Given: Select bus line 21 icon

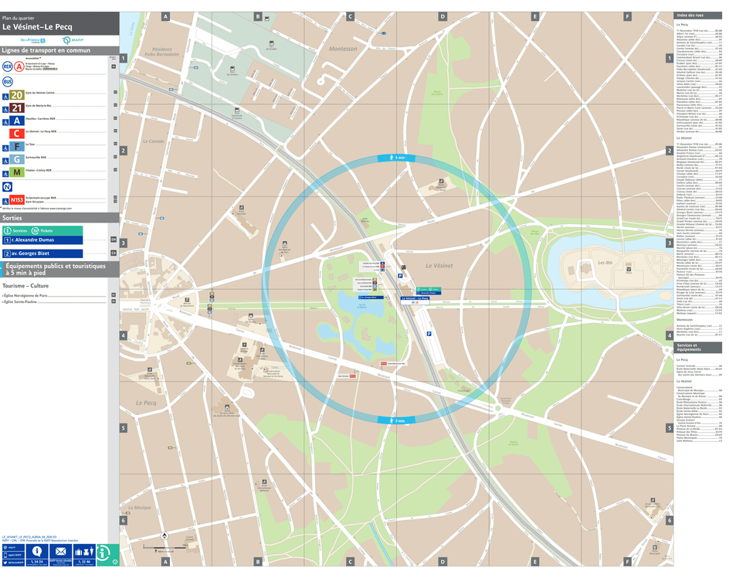Looking at the screenshot, I should (16, 108).
